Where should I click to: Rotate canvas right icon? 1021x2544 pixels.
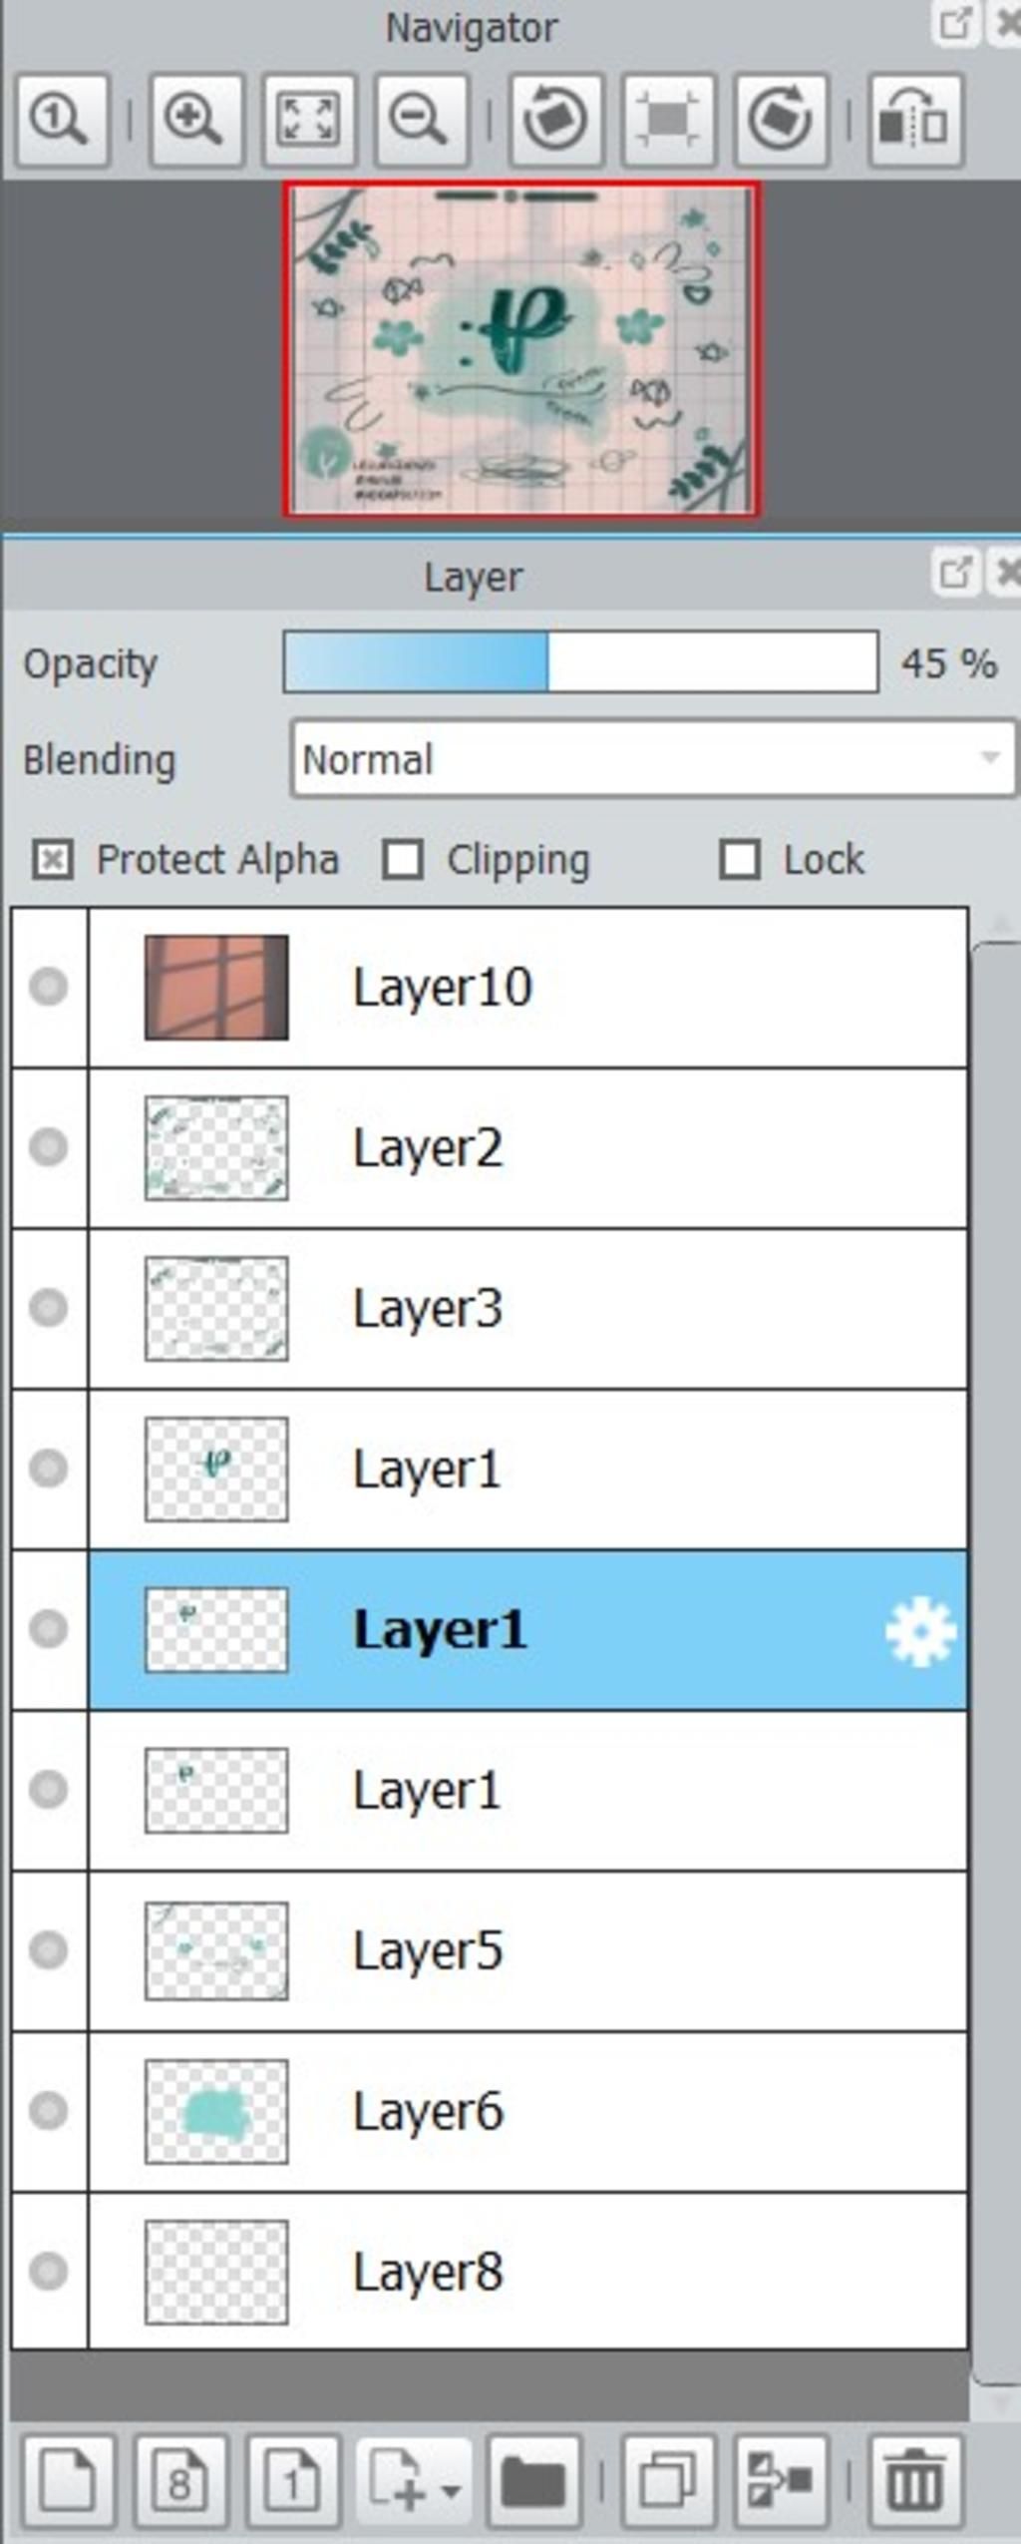(781, 120)
